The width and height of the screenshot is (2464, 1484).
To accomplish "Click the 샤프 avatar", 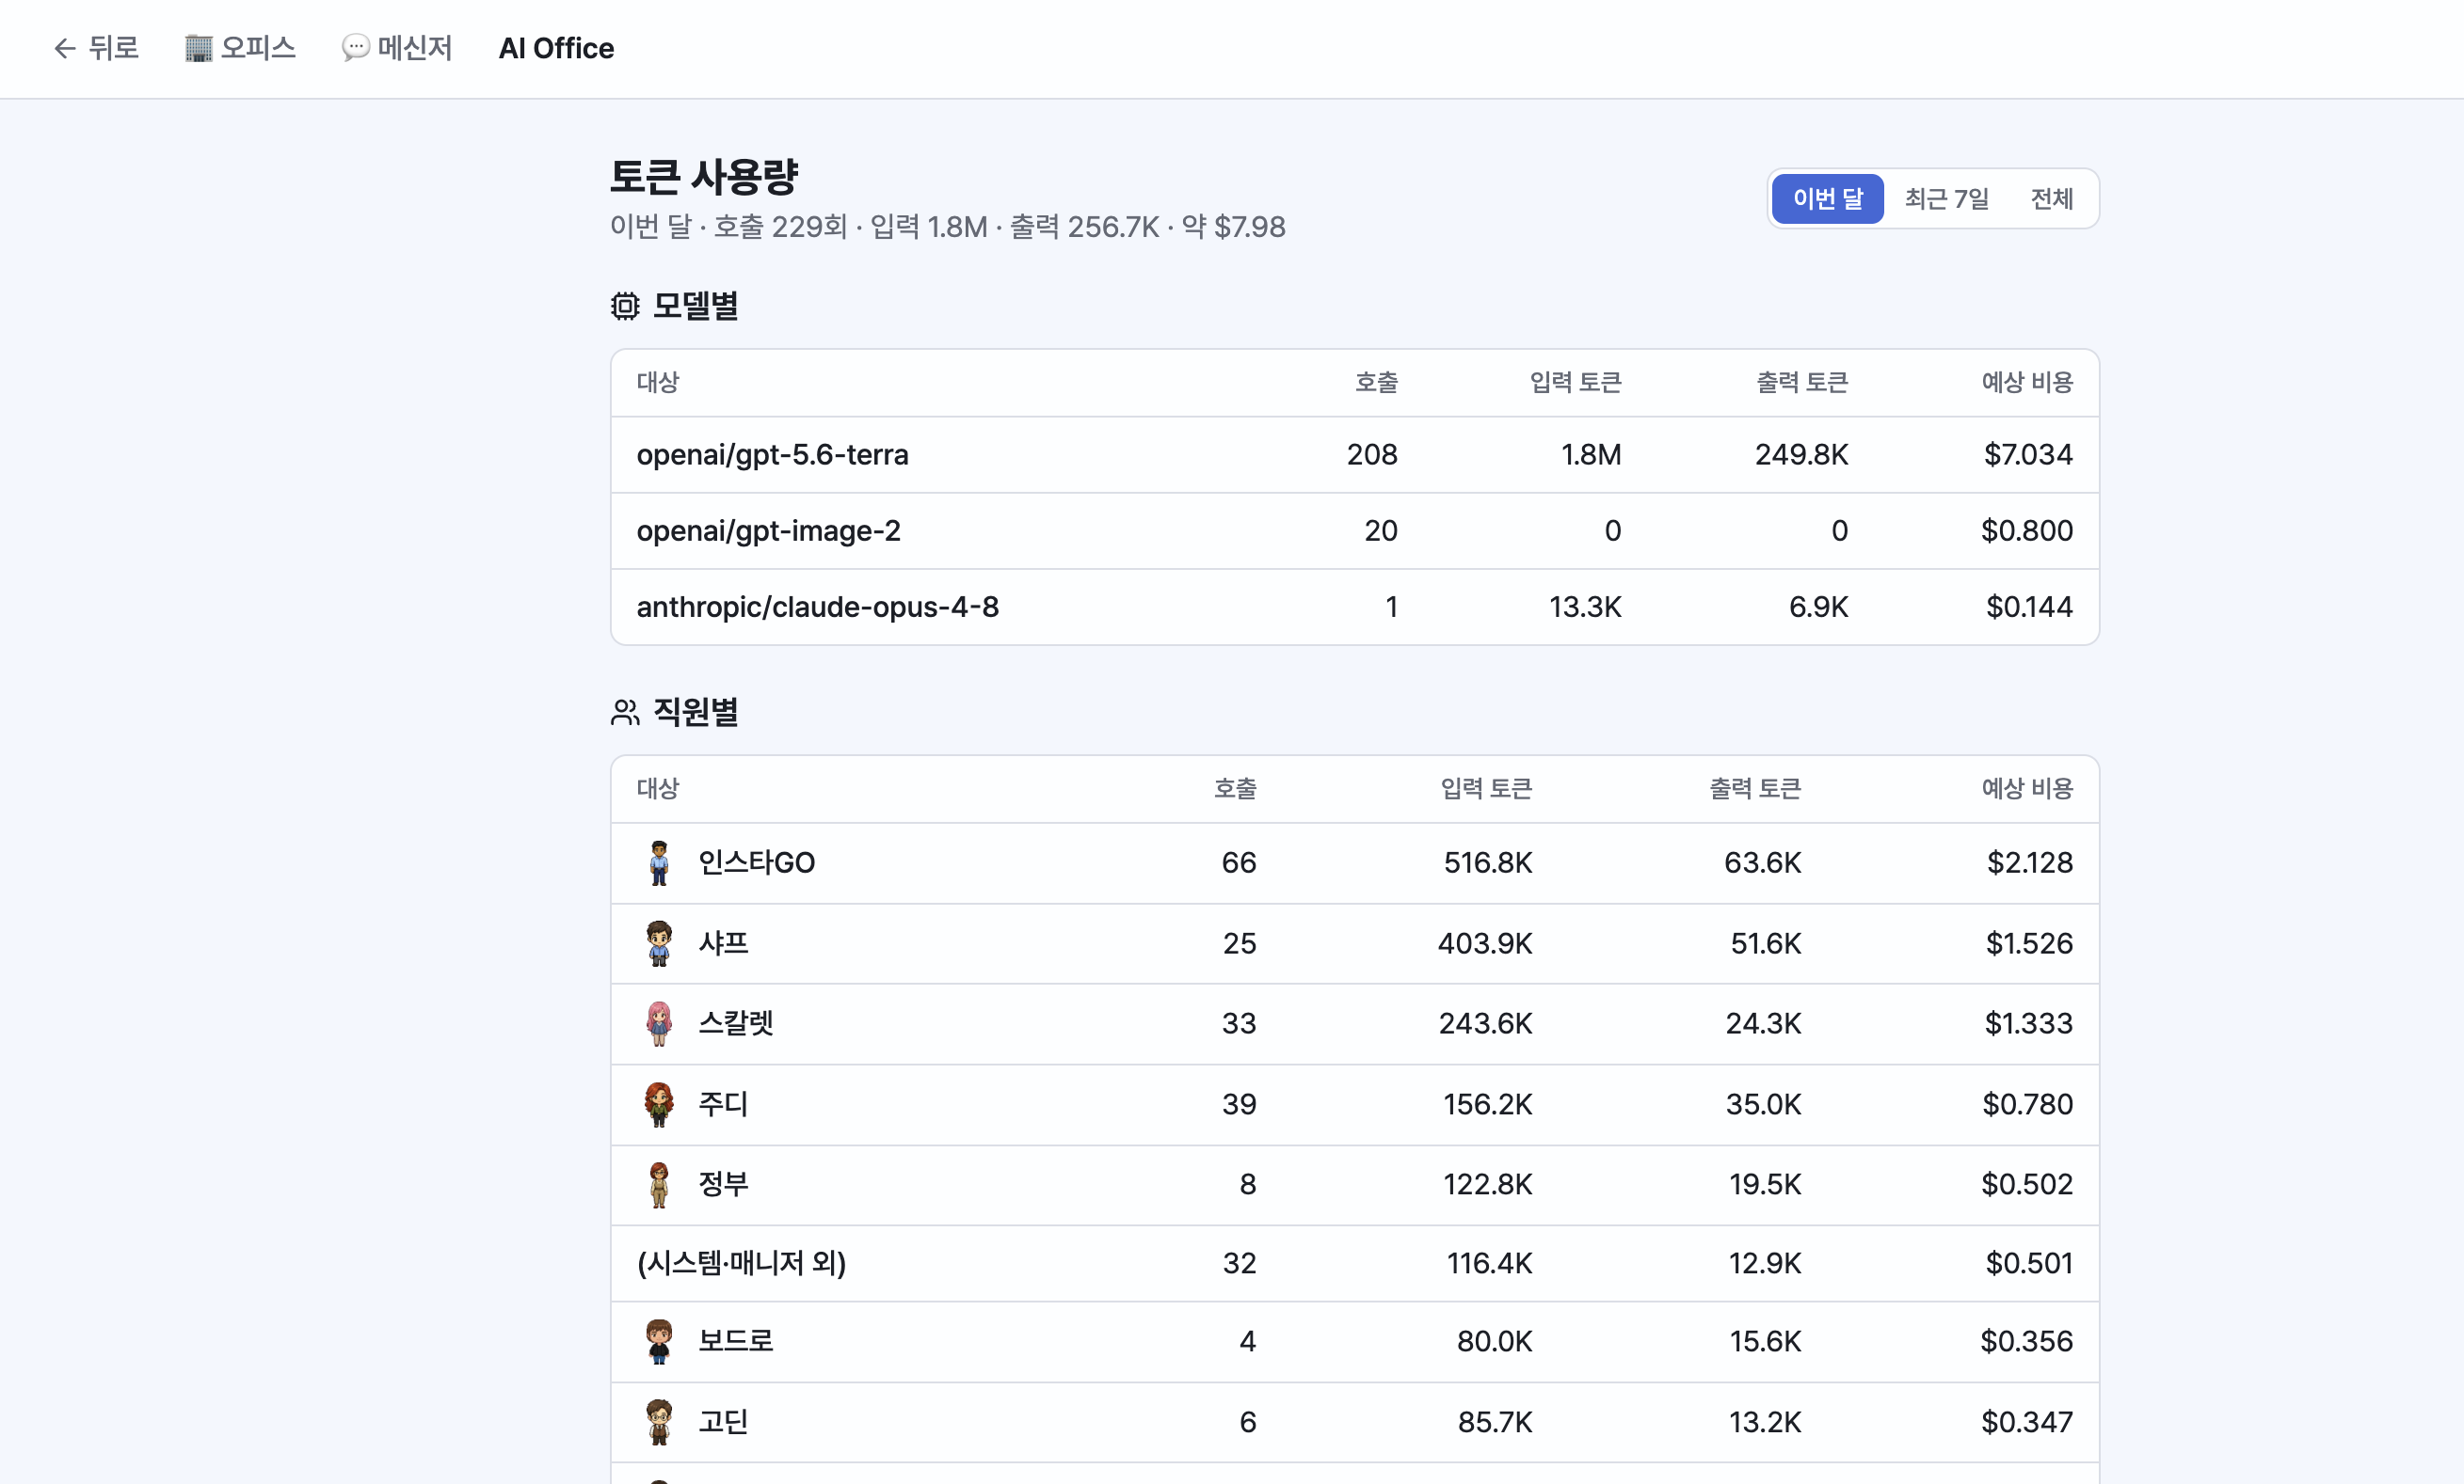I will click(x=659, y=943).
